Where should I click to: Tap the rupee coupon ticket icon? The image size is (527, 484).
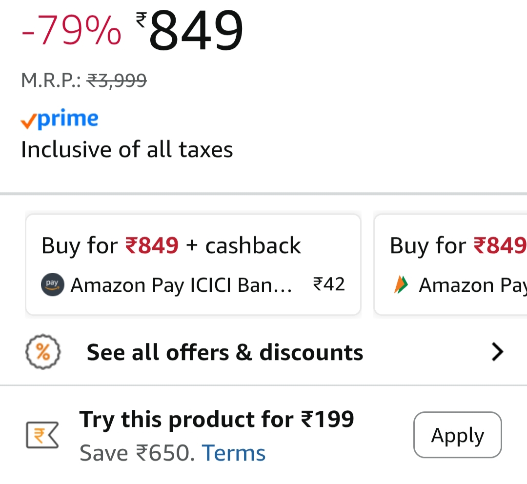click(x=42, y=436)
